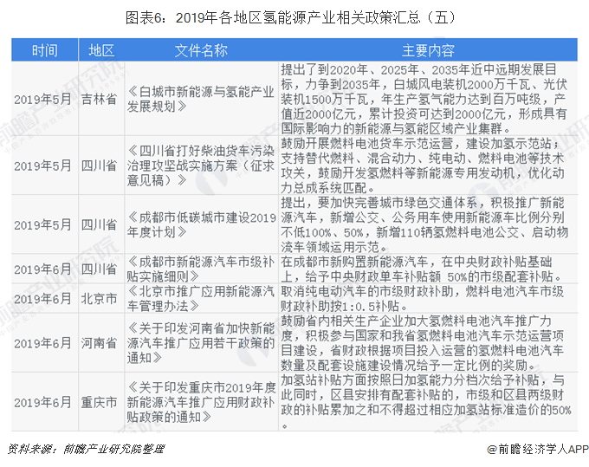
Task: Click the 北京市 region cell
Action: tap(99, 299)
